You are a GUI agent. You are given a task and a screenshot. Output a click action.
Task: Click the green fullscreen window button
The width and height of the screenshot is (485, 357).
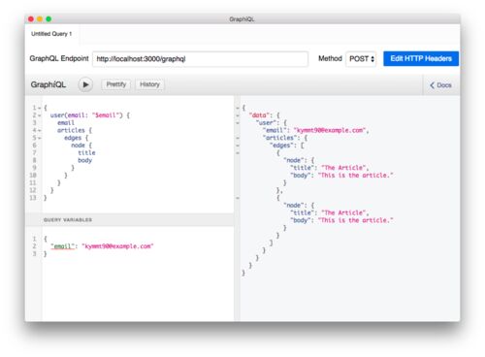coord(48,19)
